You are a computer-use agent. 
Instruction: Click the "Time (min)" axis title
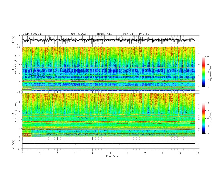tap(113, 156)
